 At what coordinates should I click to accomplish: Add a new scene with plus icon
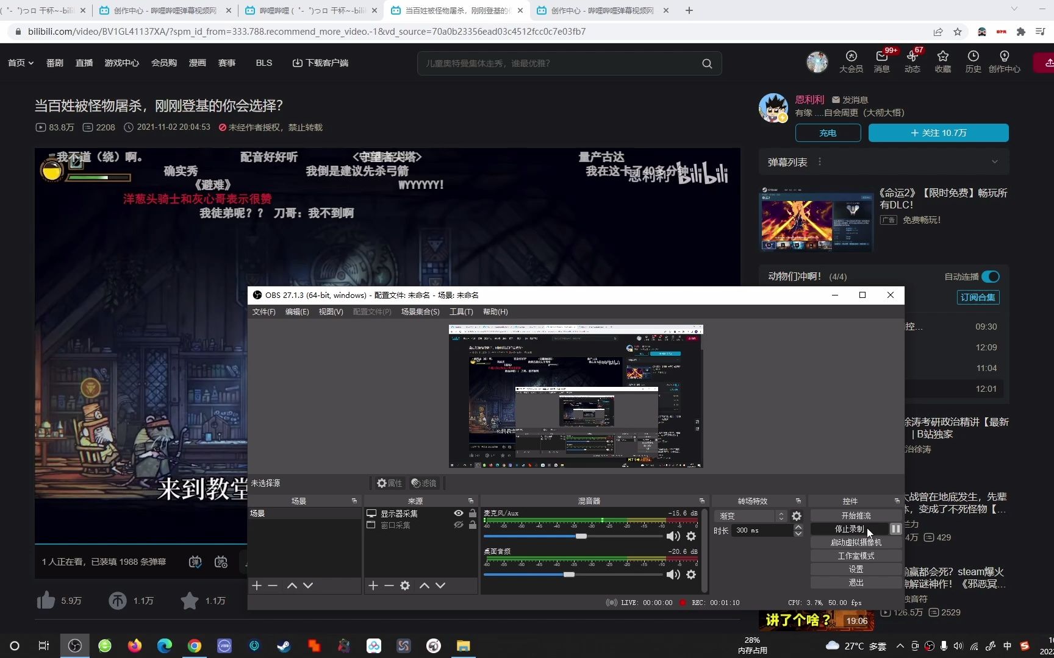point(257,585)
